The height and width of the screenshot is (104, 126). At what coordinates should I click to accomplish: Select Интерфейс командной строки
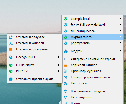(x=93, y=59)
